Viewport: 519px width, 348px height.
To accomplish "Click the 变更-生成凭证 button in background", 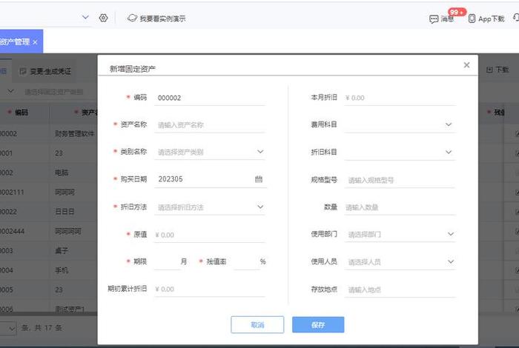I will (45, 71).
